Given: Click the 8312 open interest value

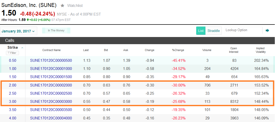Looking at the screenshot, I should pos(234,102).
